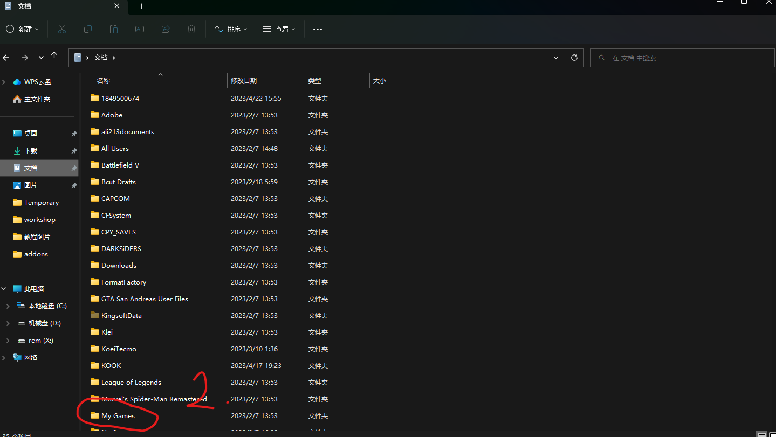Open the 查看 view dropdown
The width and height of the screenshot is (776, 437).
279,29
